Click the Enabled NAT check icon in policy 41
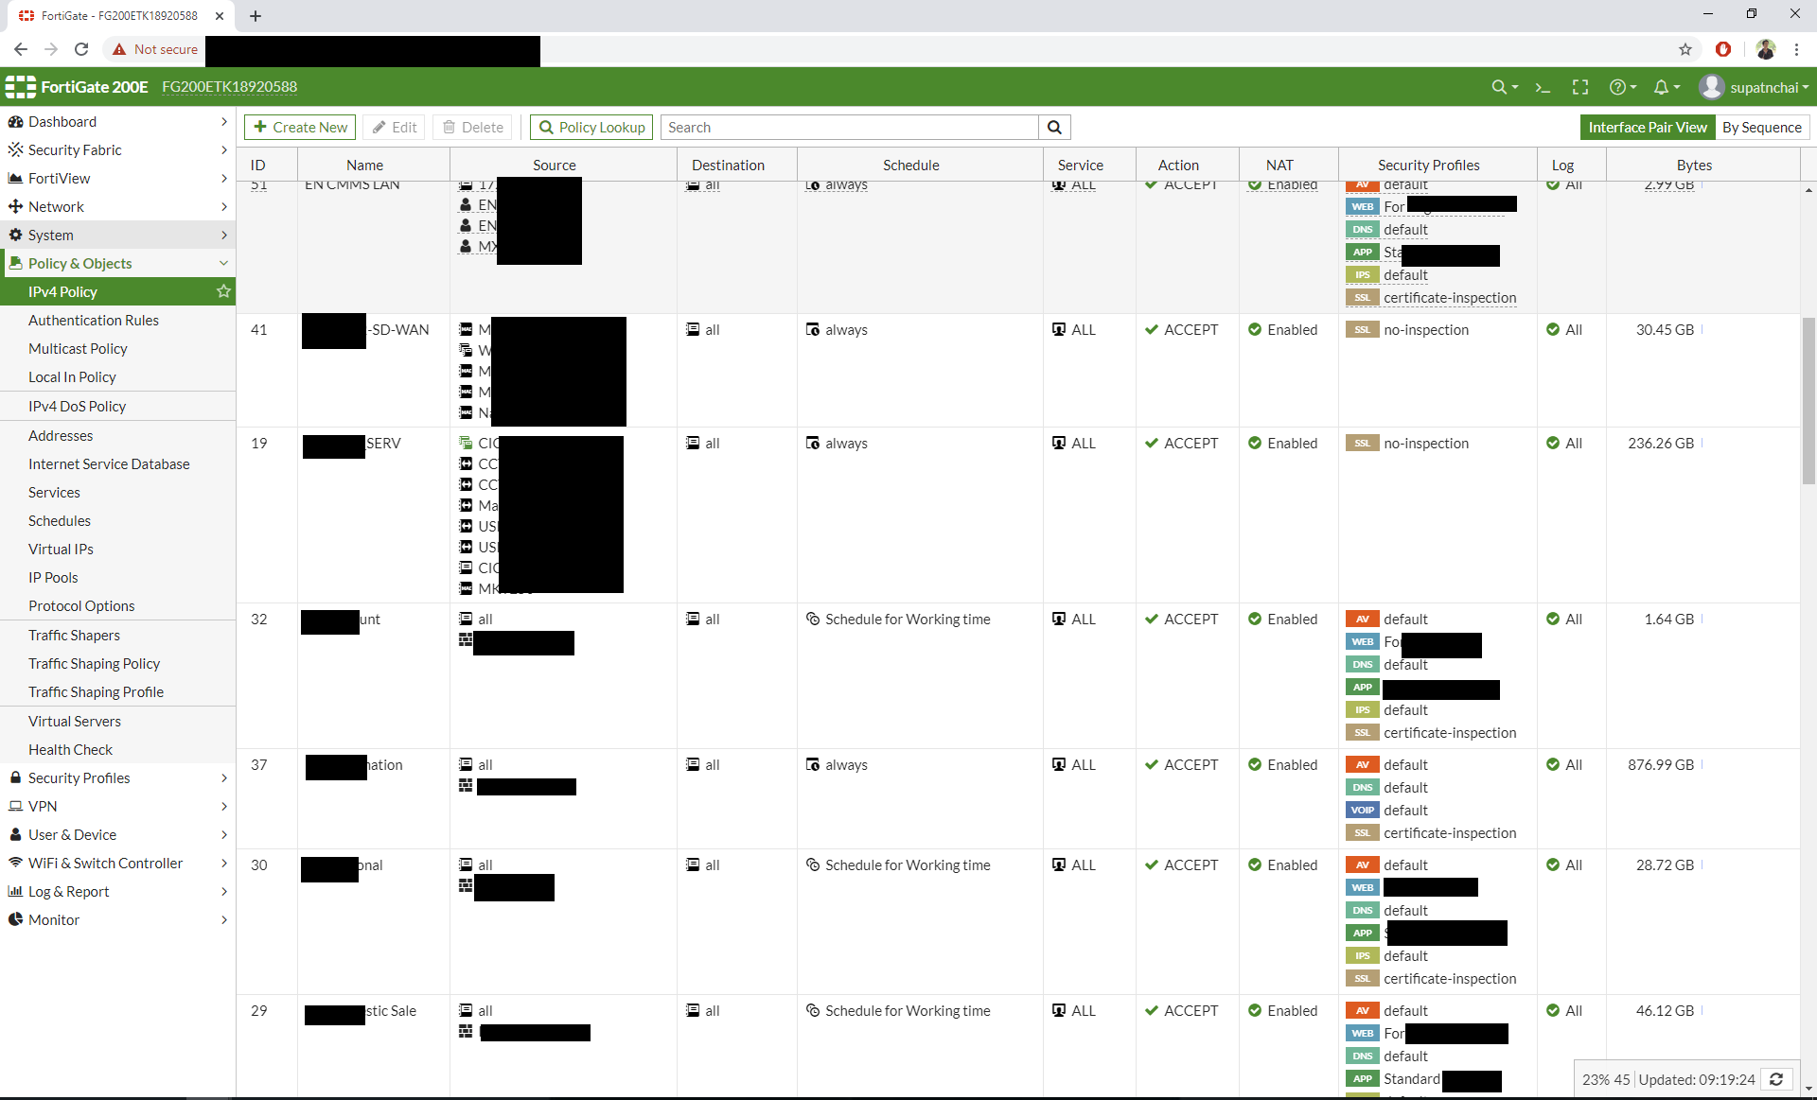1817x1100 pixels. (x=1255, y=329)
